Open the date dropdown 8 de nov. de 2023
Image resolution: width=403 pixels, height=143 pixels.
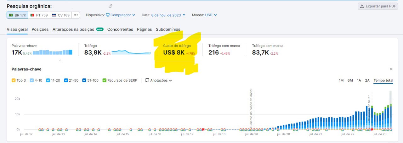point(168,15)
